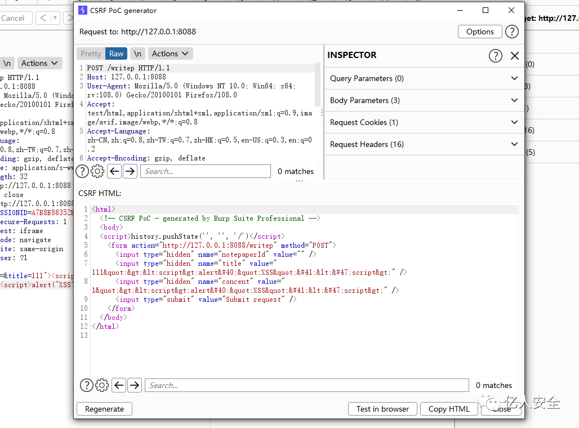This screenshot has height=428, width=579.
Task: Open the Actions dropdown in request editor
Action: coord(170,53)
